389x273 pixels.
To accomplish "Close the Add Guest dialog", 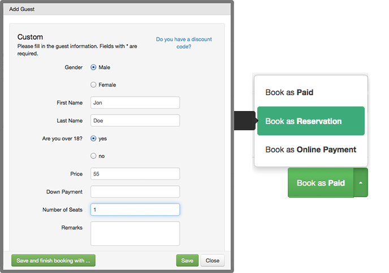I will click(213, 261).
